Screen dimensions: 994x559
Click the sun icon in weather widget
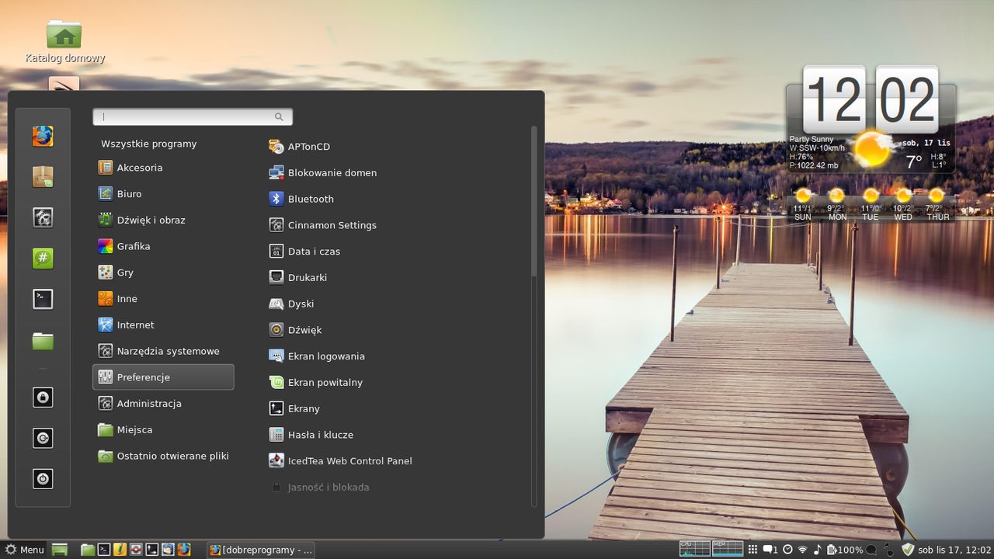871,149
